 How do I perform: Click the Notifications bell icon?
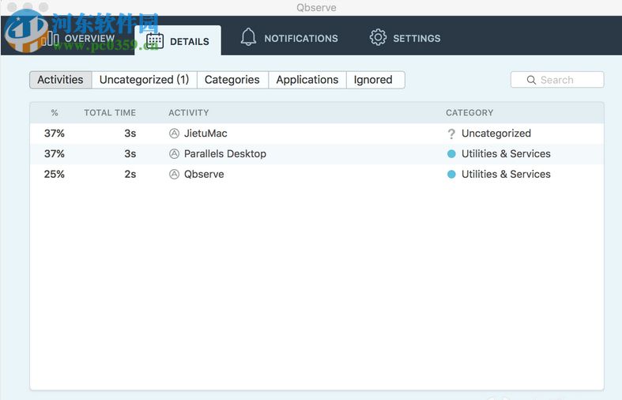pos(249,38)
